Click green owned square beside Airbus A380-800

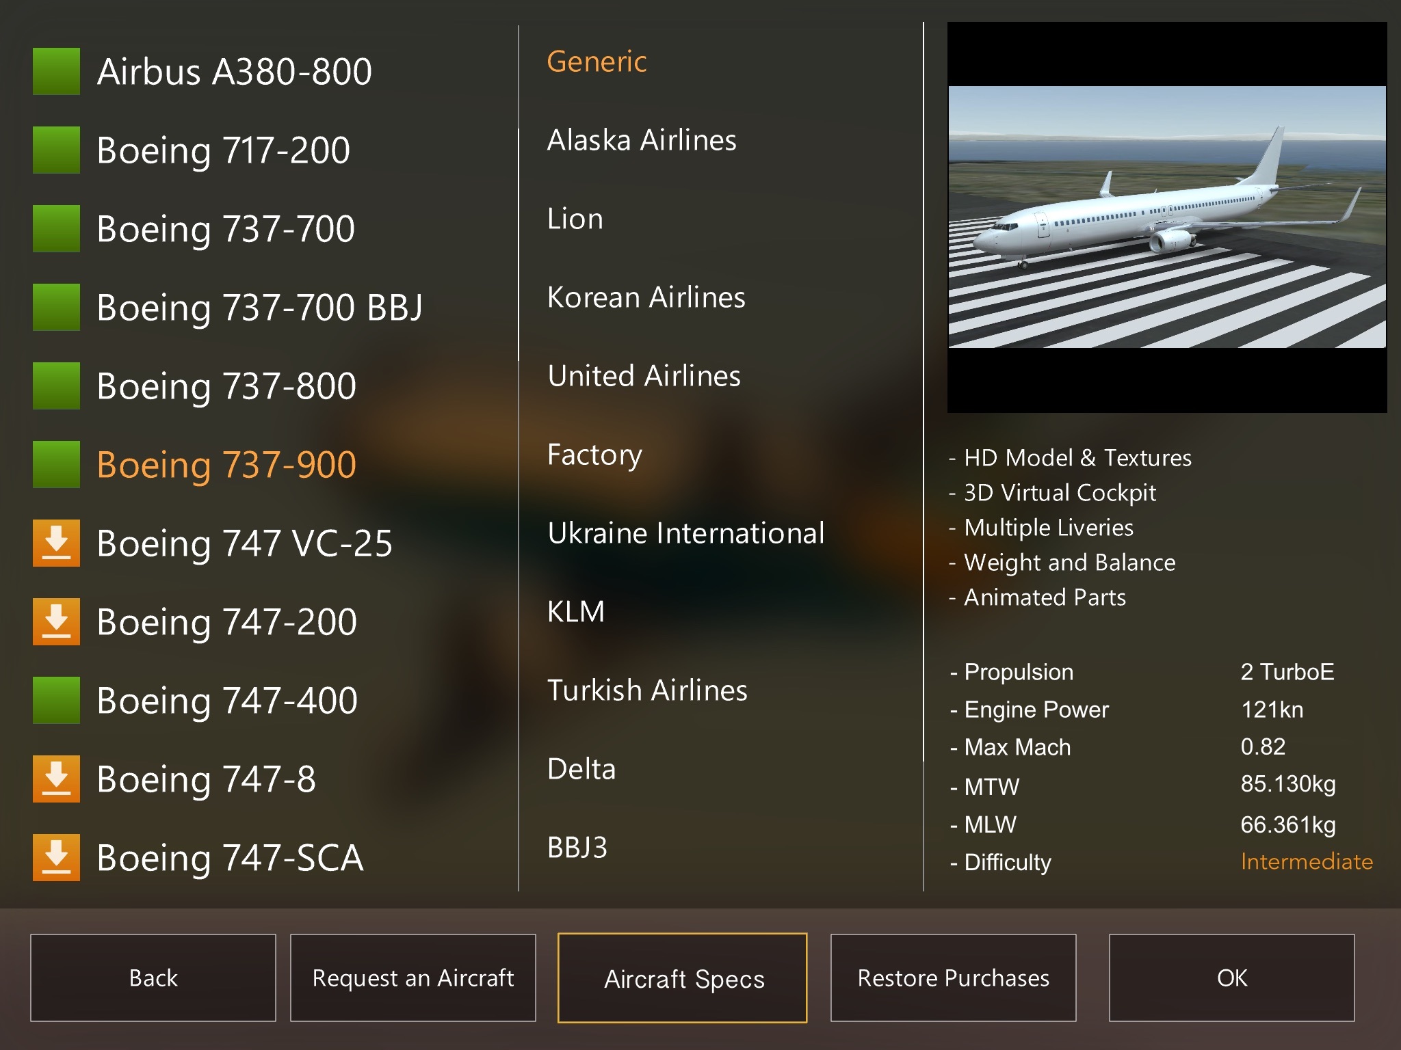point(56,72)
